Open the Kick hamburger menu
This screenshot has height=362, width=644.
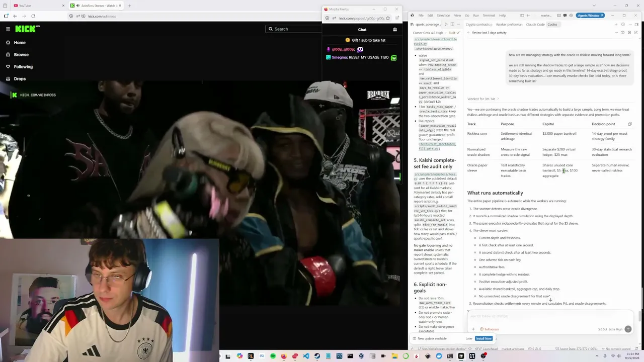click(8, 29)
